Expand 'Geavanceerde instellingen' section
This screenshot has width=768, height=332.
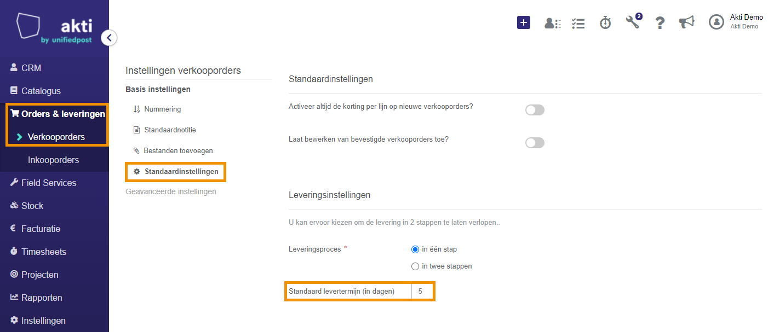(x=171, y=191)
